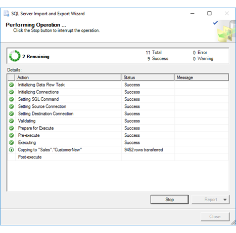Image resolution: width=236 pixels, height=233 pixels.
Task: Click the success icon beside Executing
Action: pyautogui.click(x=11, y=142)
